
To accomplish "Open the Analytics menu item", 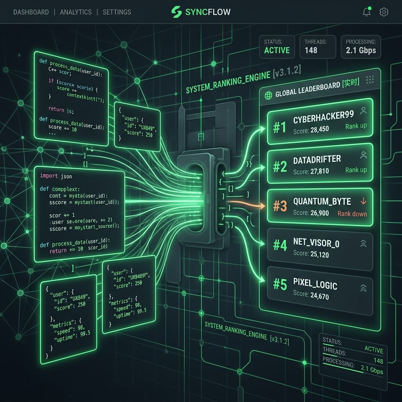I will point(76,12).
